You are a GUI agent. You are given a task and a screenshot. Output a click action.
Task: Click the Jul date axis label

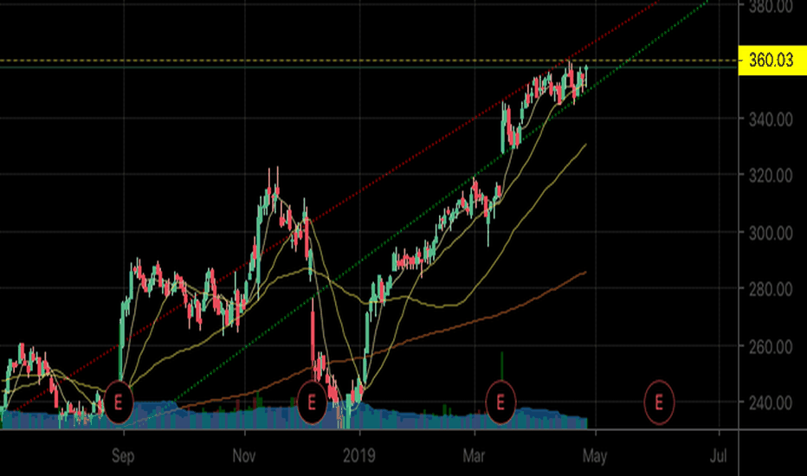point(719,456)
